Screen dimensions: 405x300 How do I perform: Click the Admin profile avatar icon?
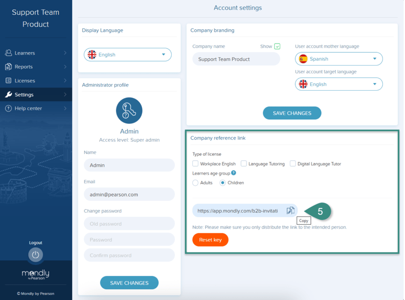(x=129, y=111)
